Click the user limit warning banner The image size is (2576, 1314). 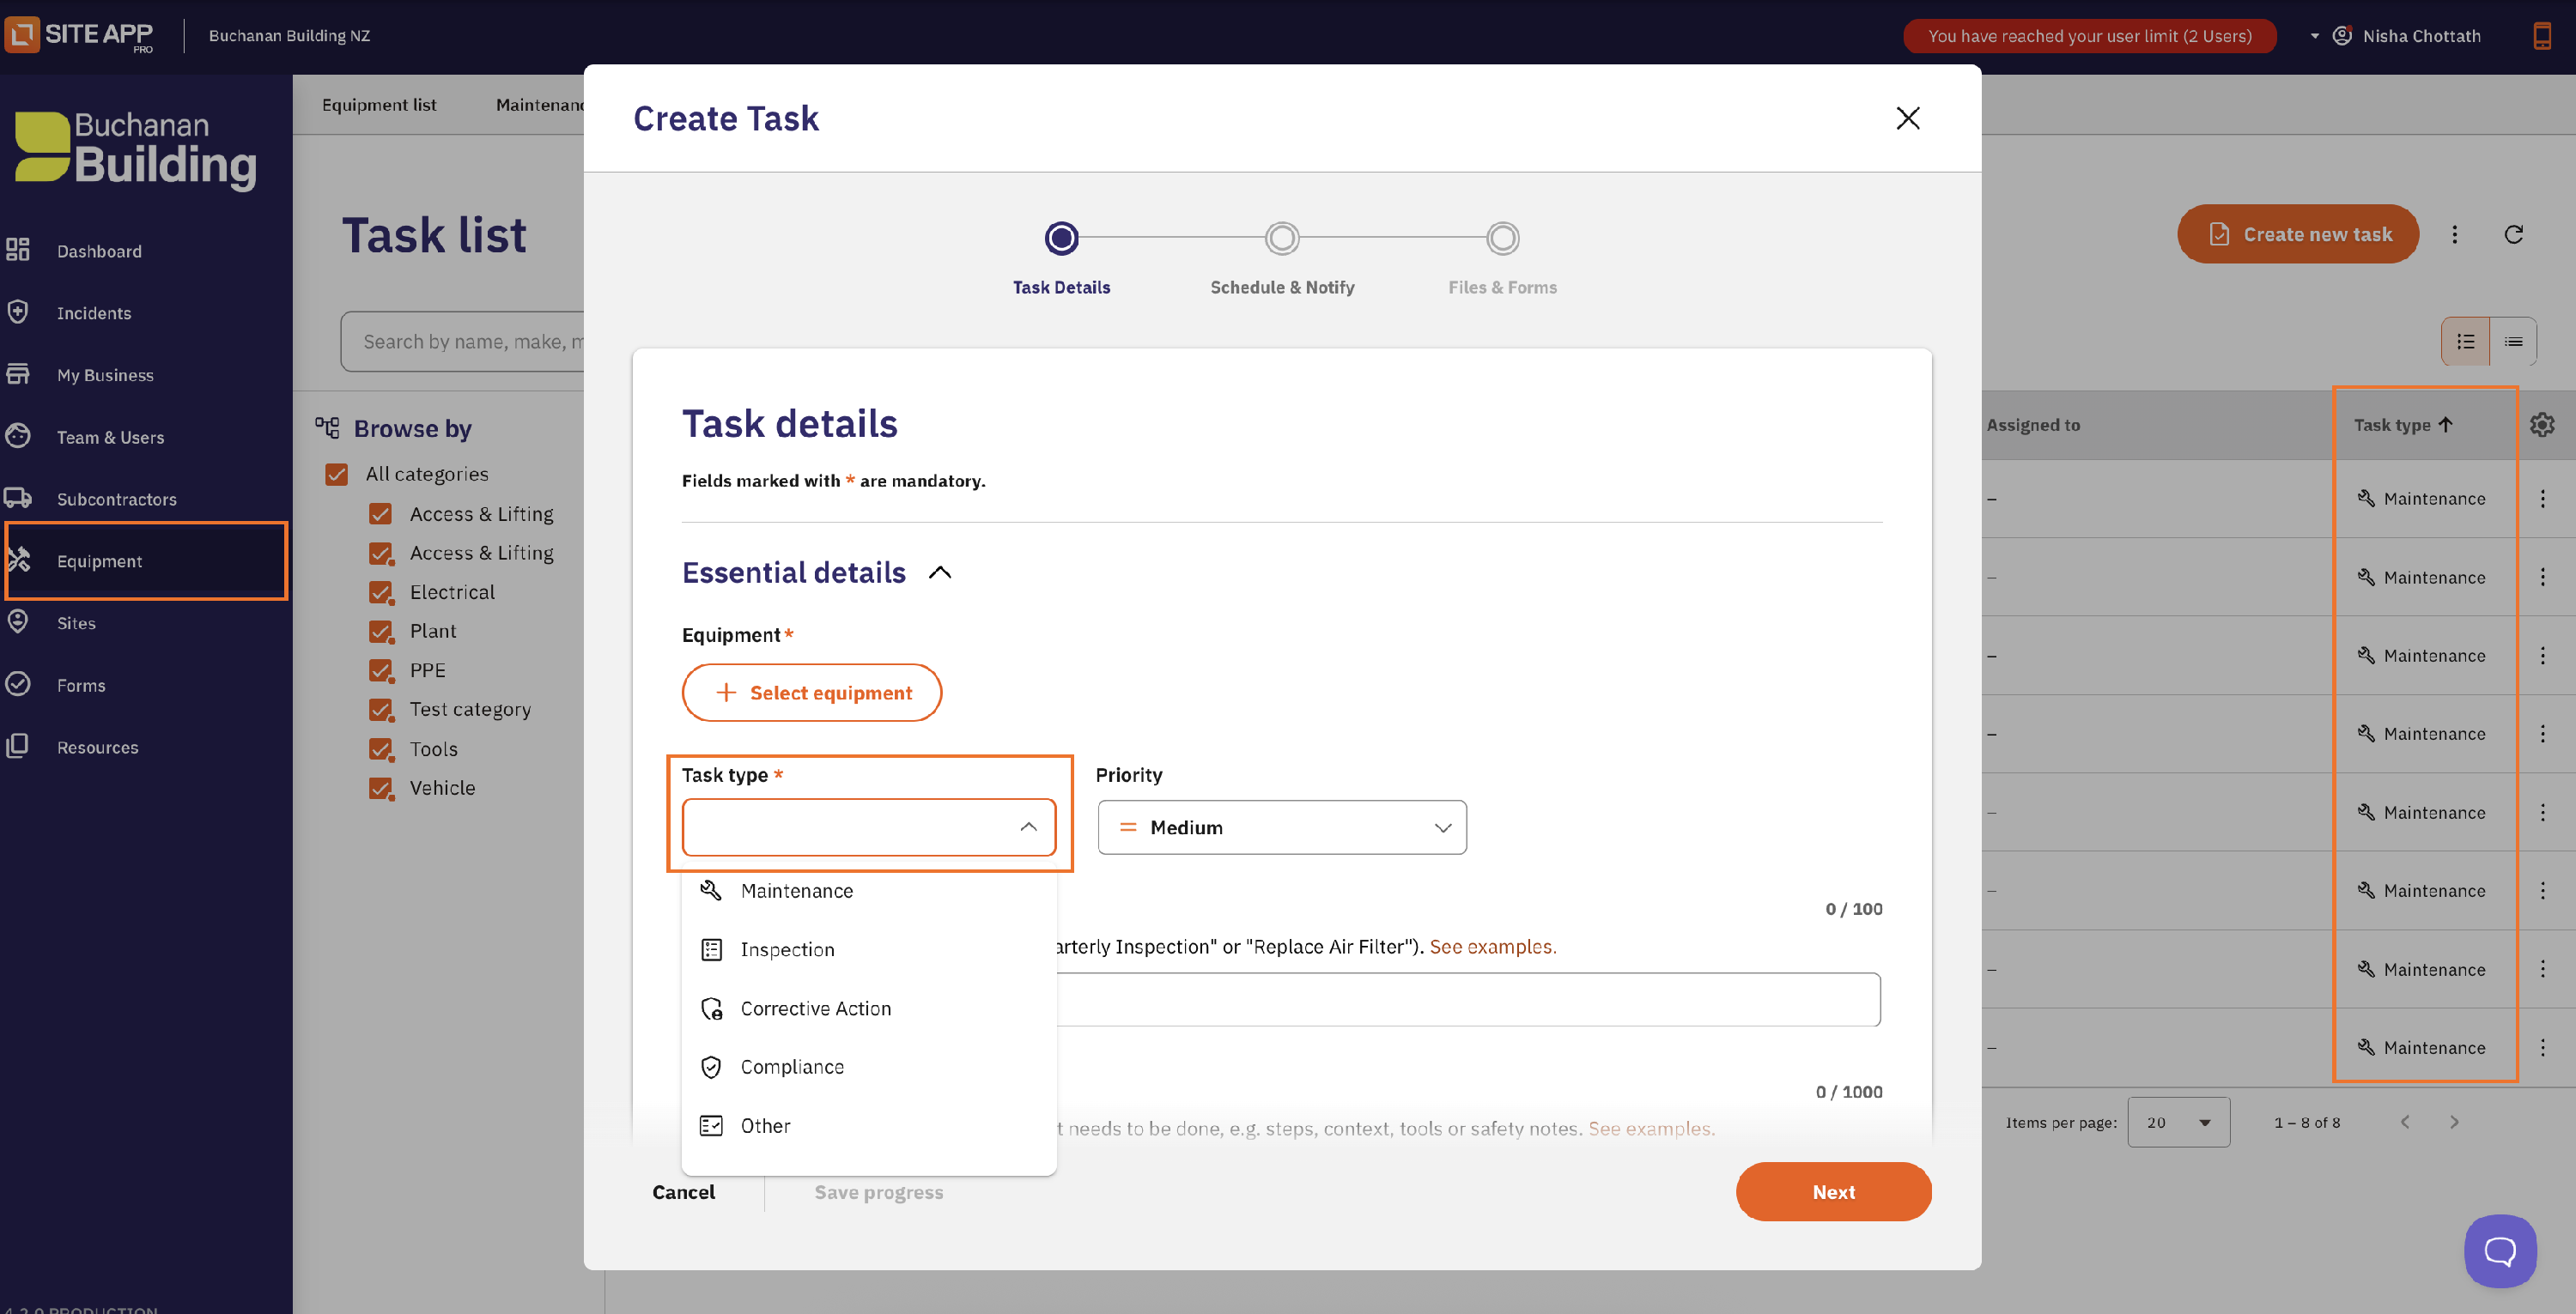(2089, 36)
